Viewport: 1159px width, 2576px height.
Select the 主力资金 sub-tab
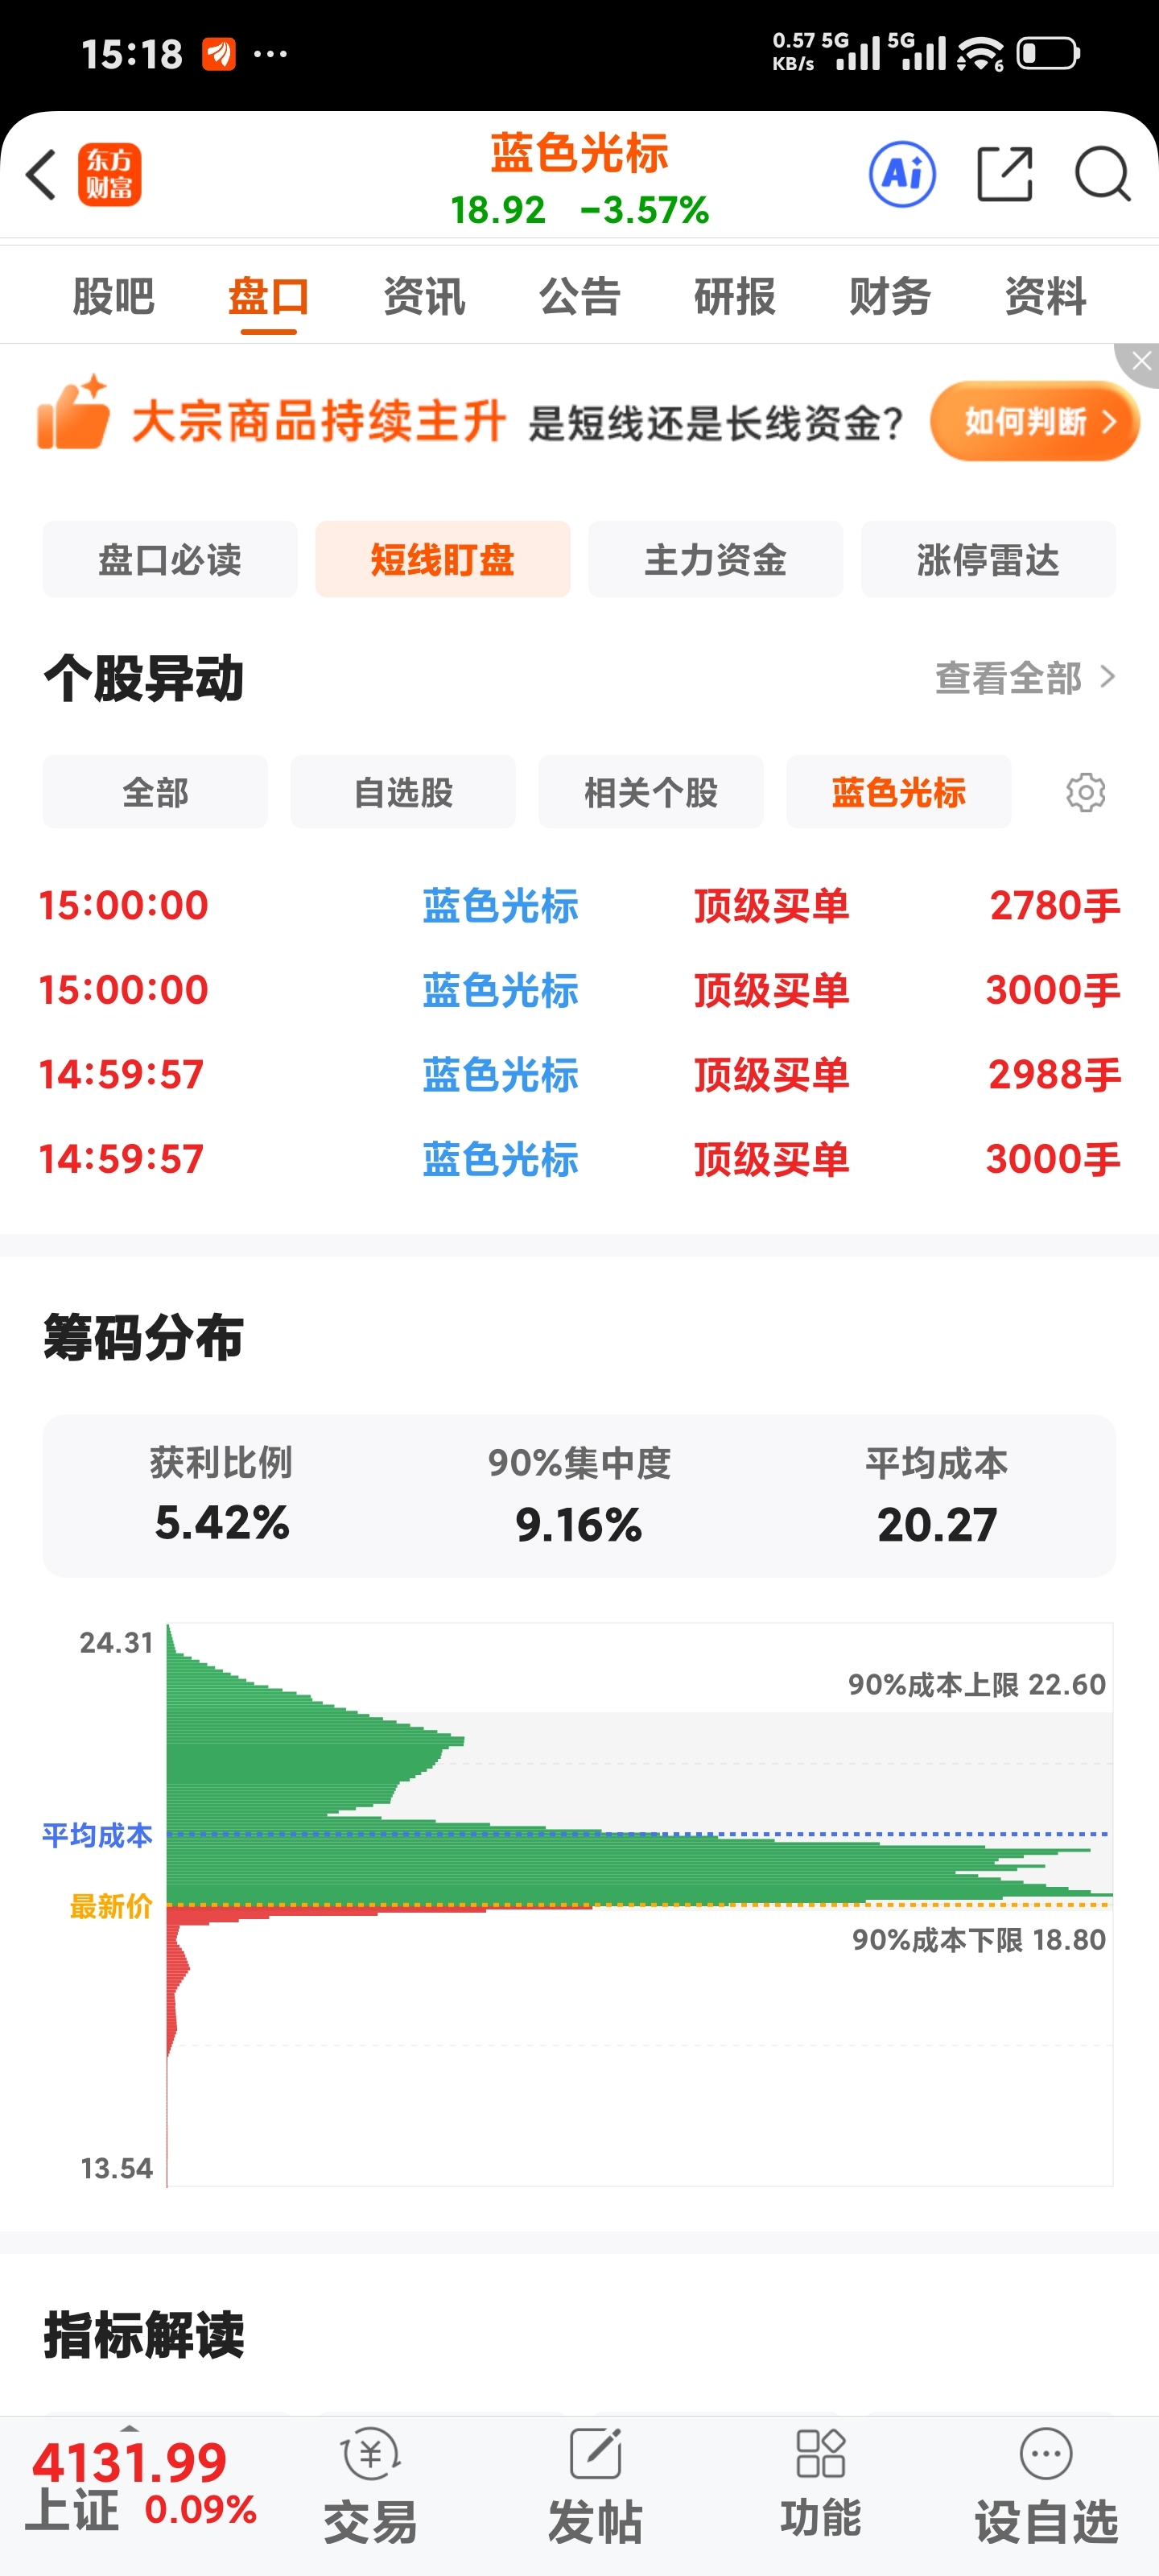click(x=716, y=559)
